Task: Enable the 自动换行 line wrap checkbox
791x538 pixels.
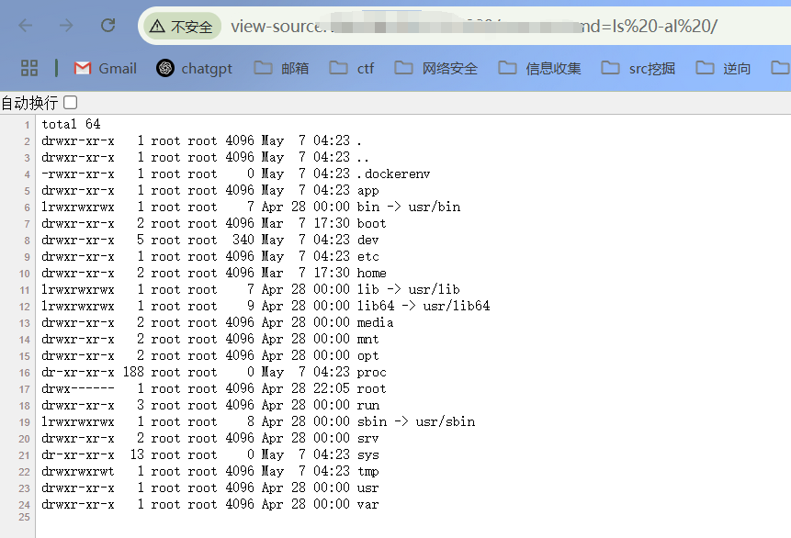Action: coord(71,103)
